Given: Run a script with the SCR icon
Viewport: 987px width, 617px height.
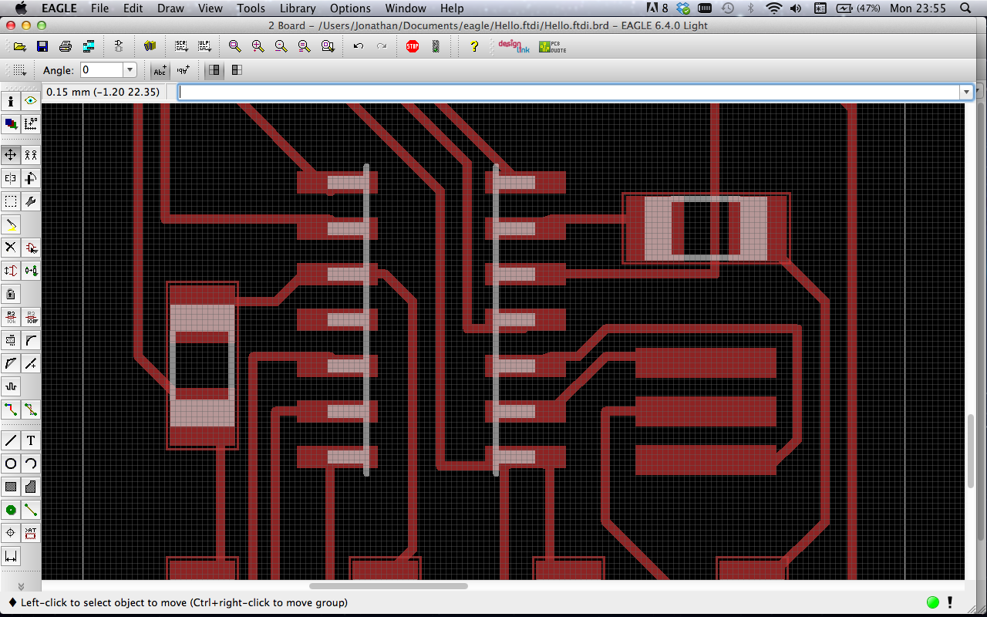Looking at the screenshot, I should click(181, 46).
